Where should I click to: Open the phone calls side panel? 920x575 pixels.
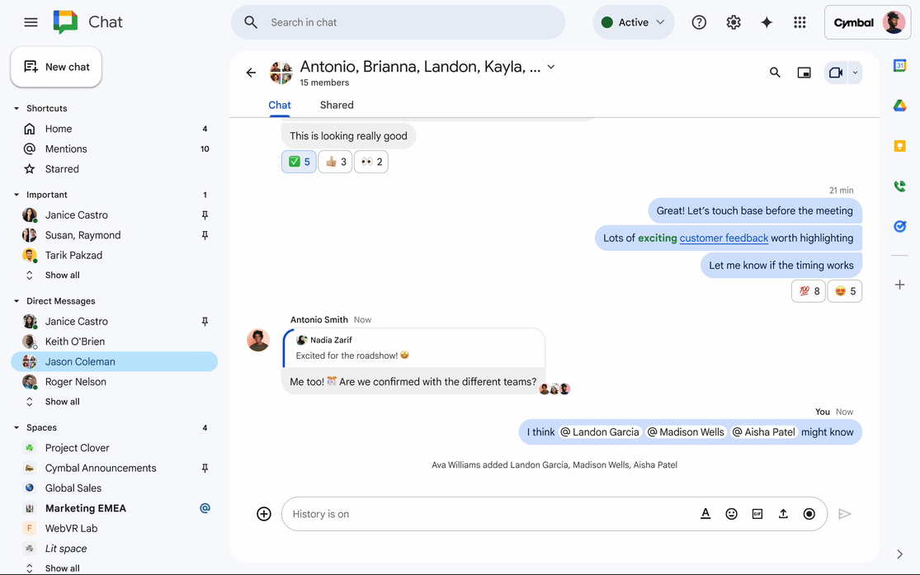[x=899, y=186]
